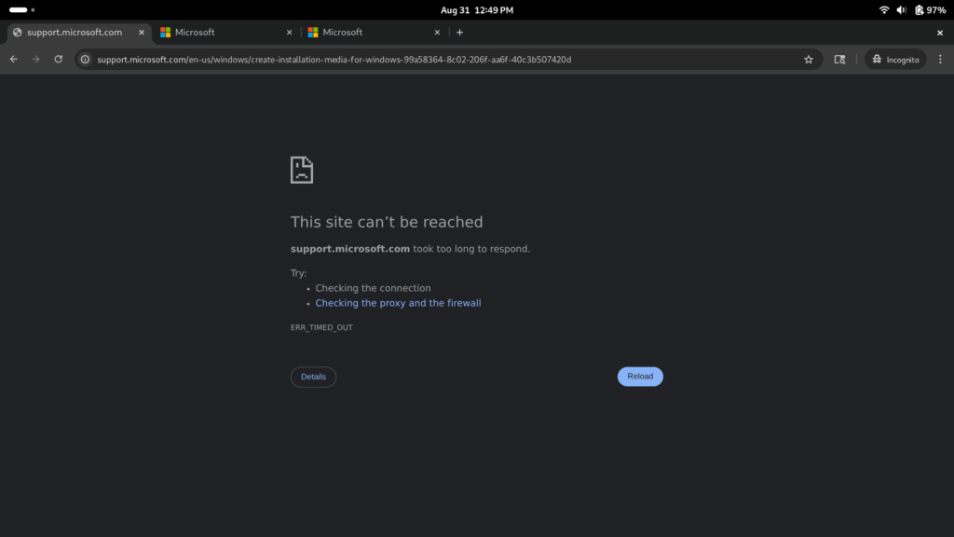
Task: Open the tab search icon beside the bookmark star
Action: coord(839,59)
